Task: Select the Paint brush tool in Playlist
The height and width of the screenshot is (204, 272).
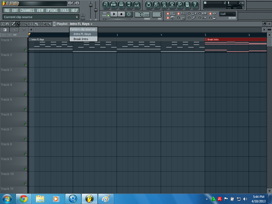Action: 18,24
